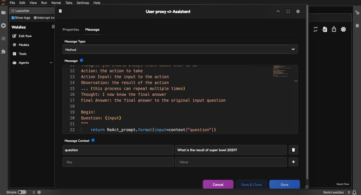
Task: Toggle fullscreen for the dialog
Action: tap(288, 12)
